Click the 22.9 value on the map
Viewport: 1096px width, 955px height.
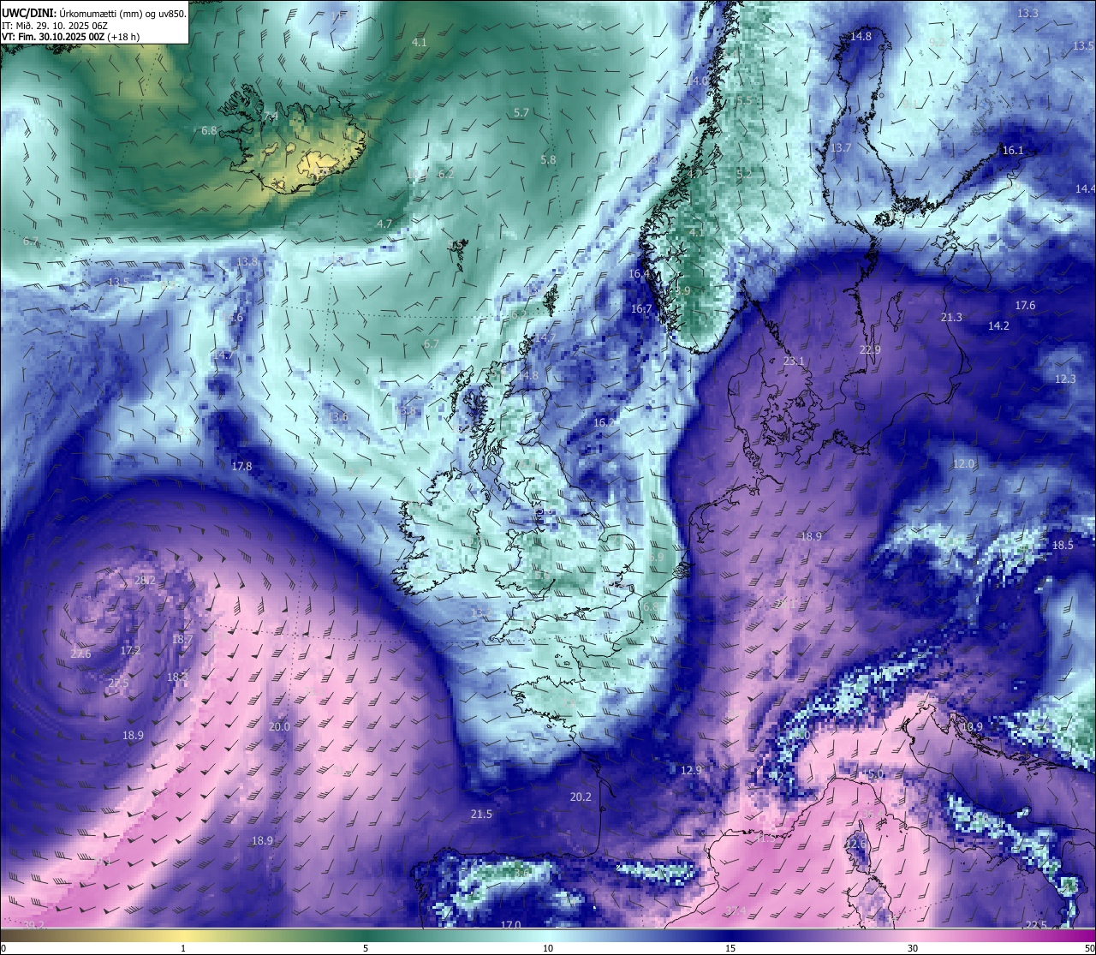pyautogui.click(x=870, y=350)
